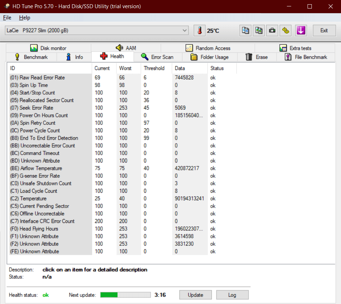The height and width of the screenshot is (304, 341).
Task: Click the Status column header
Action: click(222, 68)
